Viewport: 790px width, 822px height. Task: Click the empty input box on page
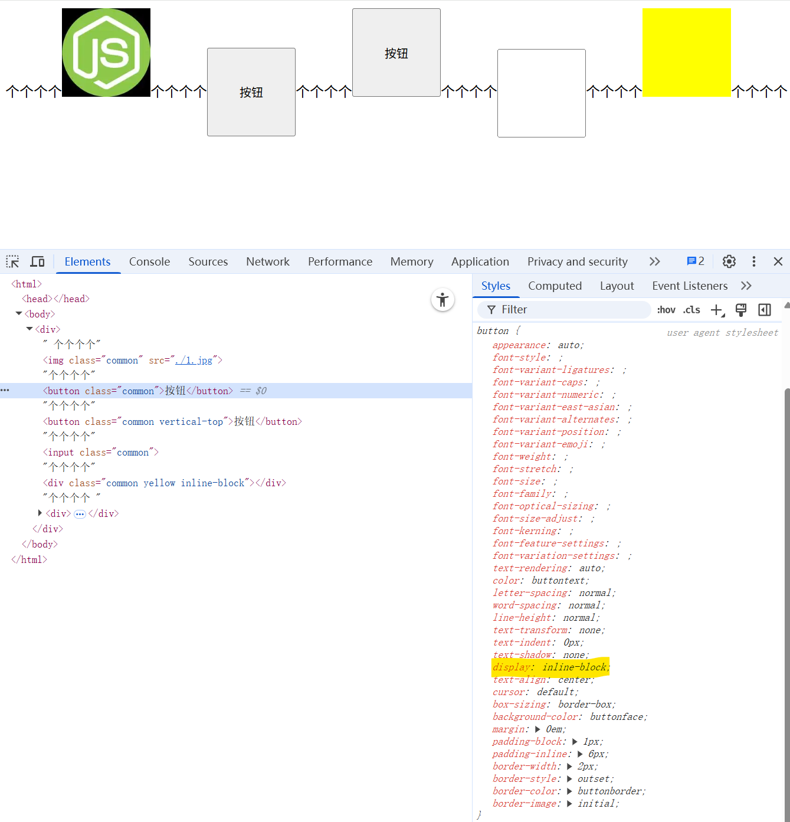click(542, 93)
